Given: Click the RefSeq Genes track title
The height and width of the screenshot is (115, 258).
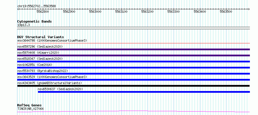Looking at the screenshot, I should (29, 105).
